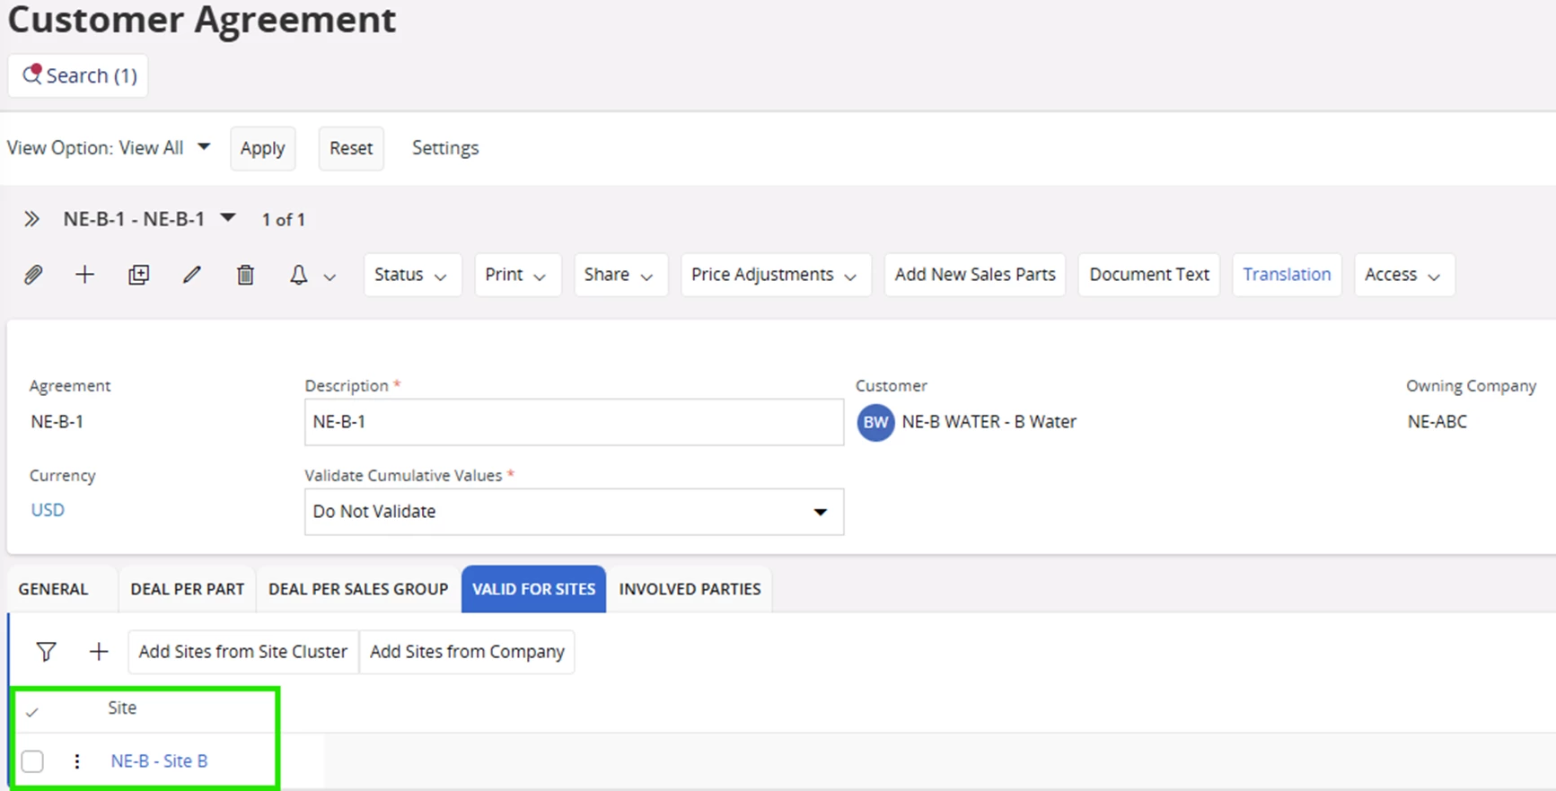Open the USD currency link
Screen dimensions: 1556x791
click(x=48, y=510)
